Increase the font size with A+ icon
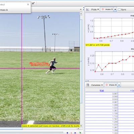The width and height of the screenshot is (134, 134). click(33, 3)
